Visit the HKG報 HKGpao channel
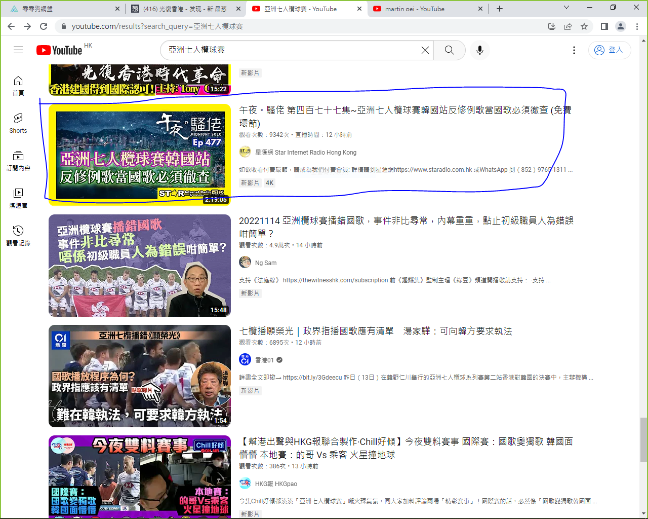The image size is (648, 519). [276, 484]
